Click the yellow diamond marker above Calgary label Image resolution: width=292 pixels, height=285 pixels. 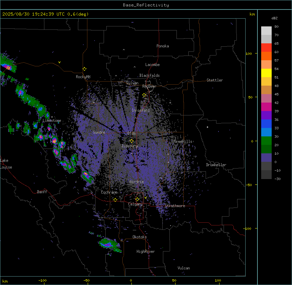pos(137,199)
